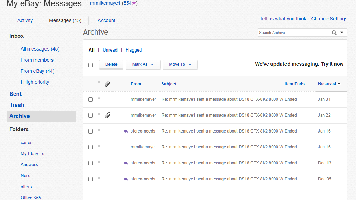Viewport: 356px width, 200px height.
Task: Flag the Jan 31 message from mrmikemaye1
Action: (x=99, y=99)
